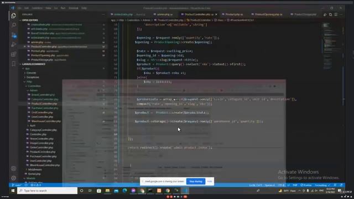Open Run and Debug view
The height and width of the screenshot is (199, 354).
13,44
